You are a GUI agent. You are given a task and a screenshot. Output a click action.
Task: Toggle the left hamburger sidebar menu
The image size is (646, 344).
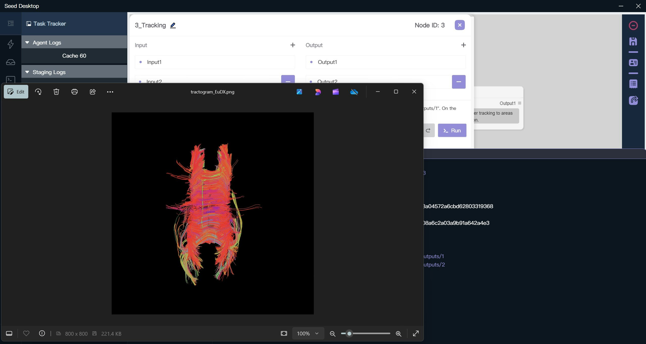coord(11,23)
